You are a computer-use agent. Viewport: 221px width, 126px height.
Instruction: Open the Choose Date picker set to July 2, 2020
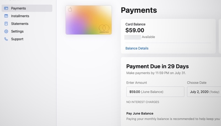click(x=204, y=92)
